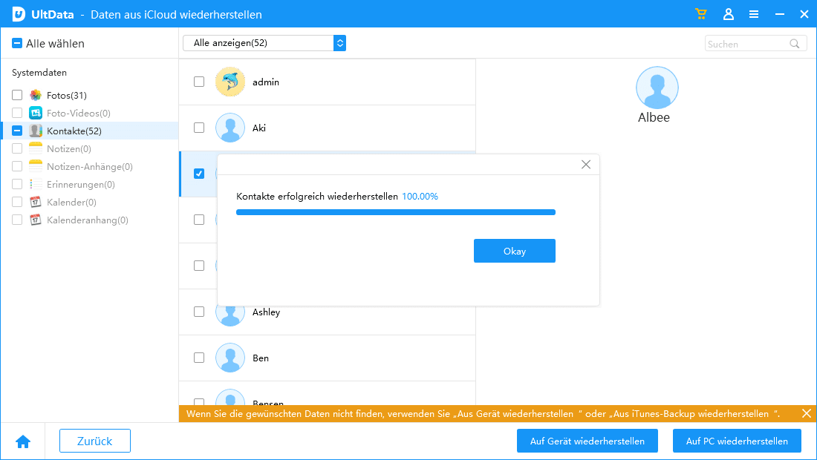Click Aki's contact avatar
Screen dimensions: 817x460
pos(230,128)
